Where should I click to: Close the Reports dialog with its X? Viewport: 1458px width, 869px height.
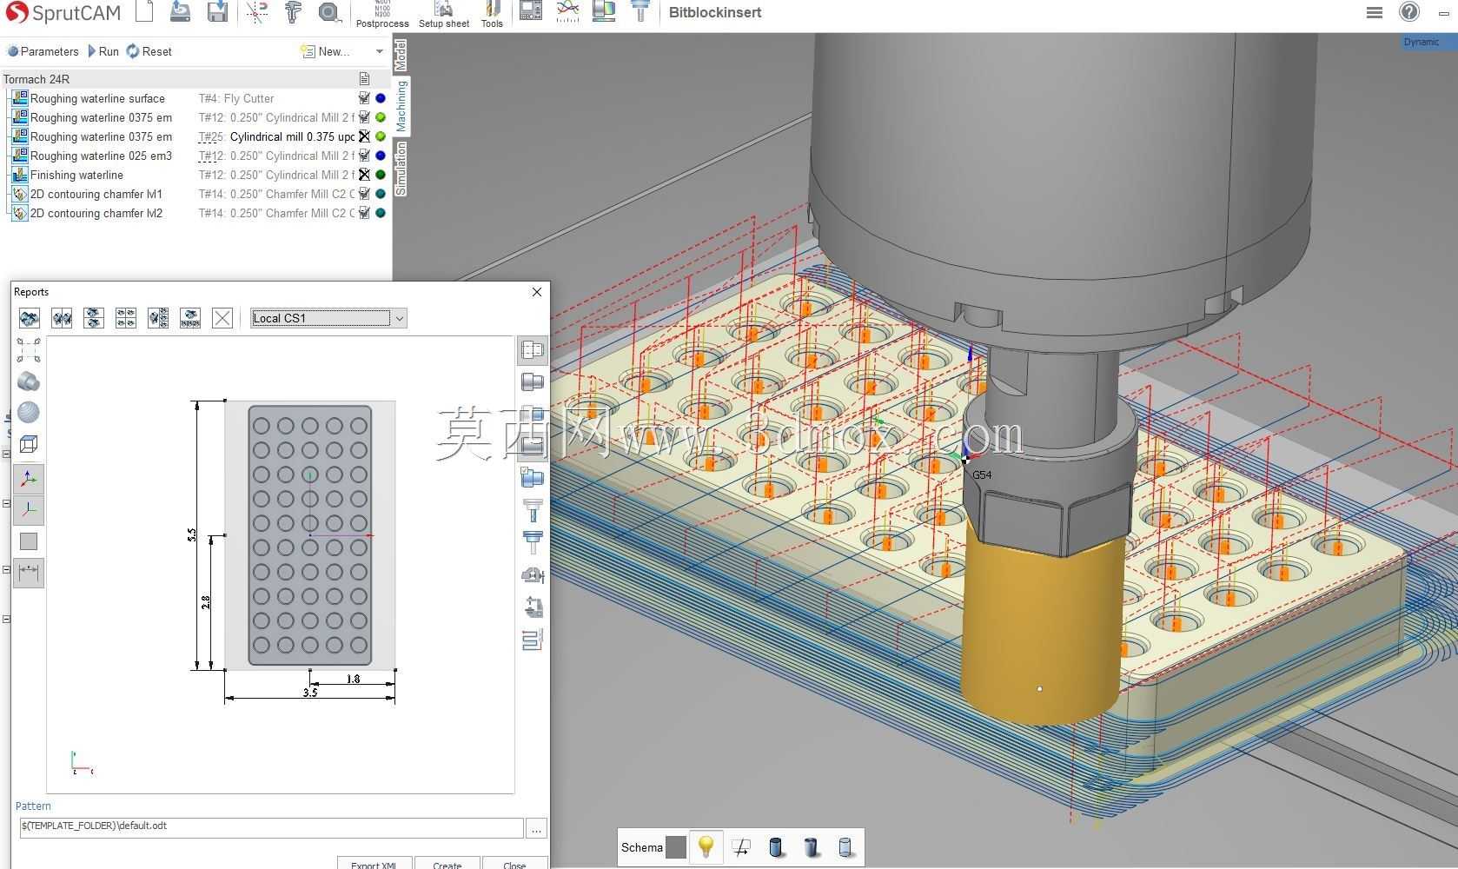(x=537, y=292)
